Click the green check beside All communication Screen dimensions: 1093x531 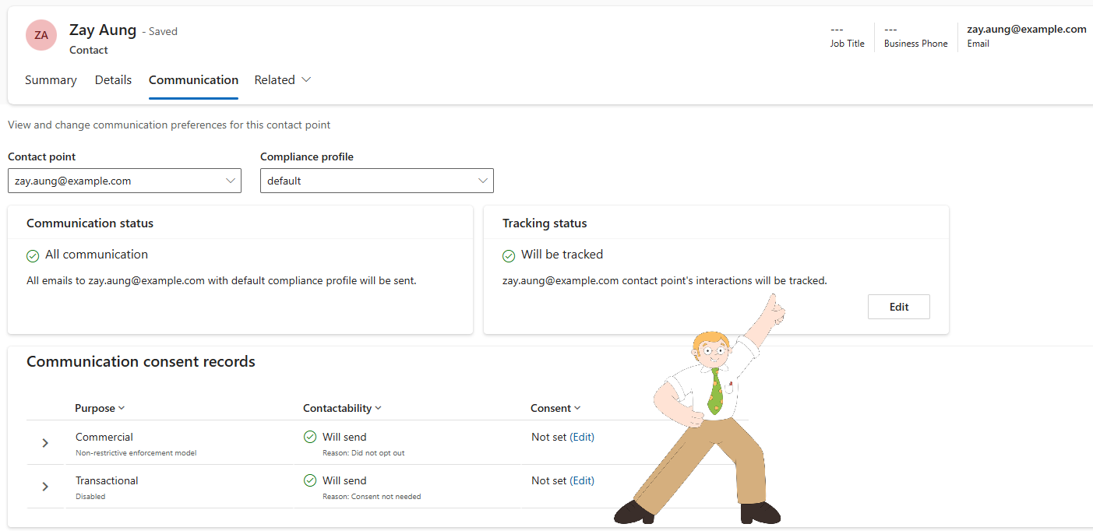pos(32,255)
